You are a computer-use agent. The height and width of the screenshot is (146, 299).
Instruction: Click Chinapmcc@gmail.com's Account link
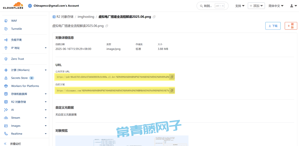pyautogui.click(x=56, y=6)
